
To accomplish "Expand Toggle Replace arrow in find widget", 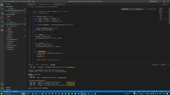I will click(x=121, y=9).
